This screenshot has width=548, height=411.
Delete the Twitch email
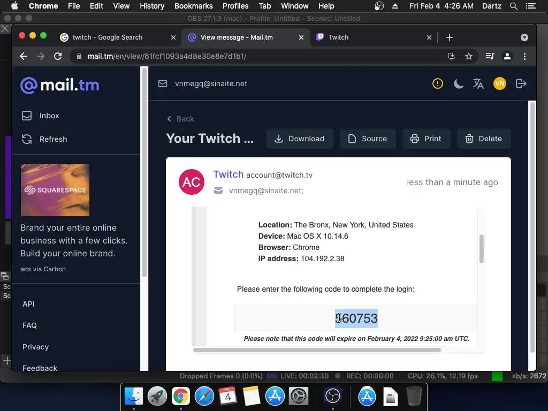point(484,139)
